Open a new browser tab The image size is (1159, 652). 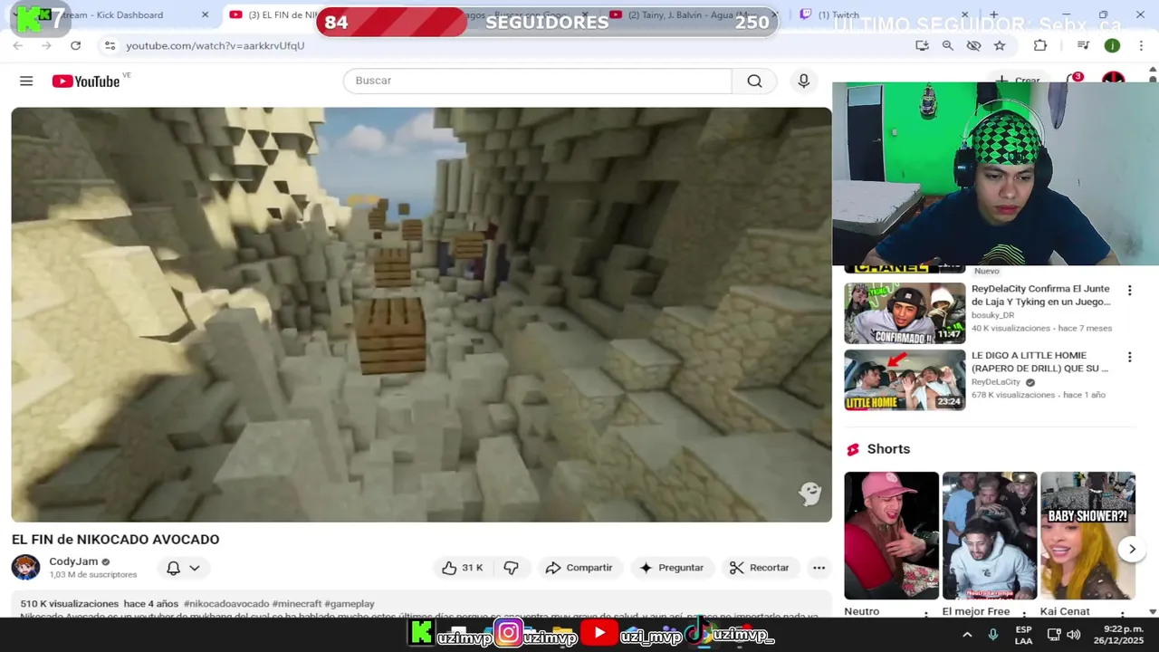(x=993, y=14)
